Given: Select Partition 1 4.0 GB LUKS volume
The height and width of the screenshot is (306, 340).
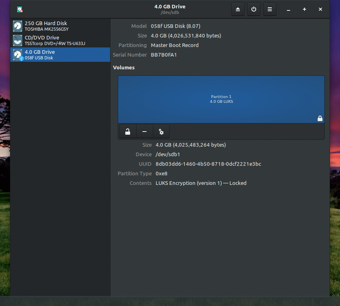Looking at the screenshot, I should [221, 99].
